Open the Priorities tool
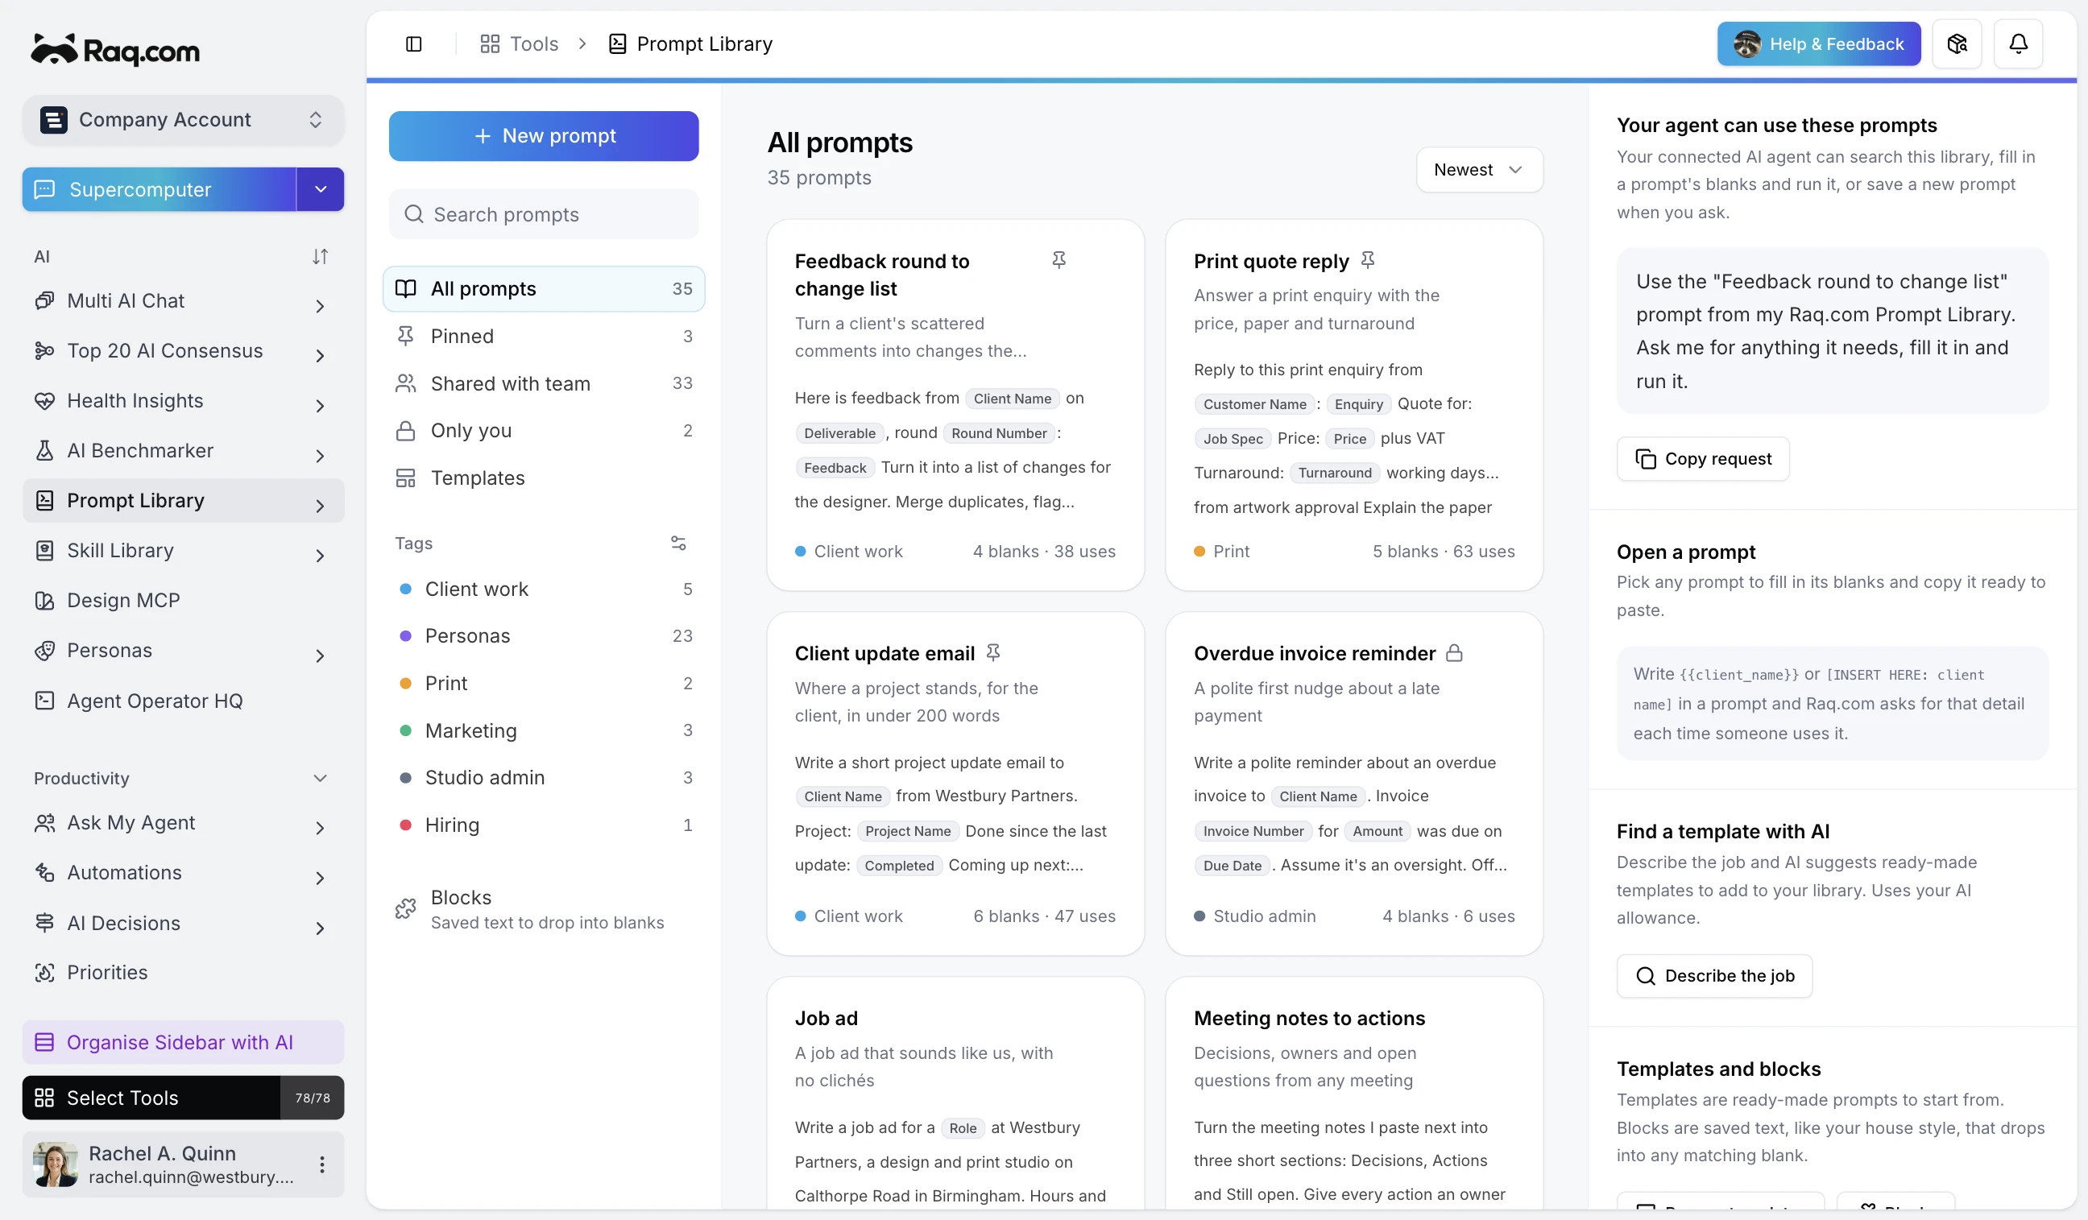The width and height of the screenshot is (2088, 1220). (183, 972)
